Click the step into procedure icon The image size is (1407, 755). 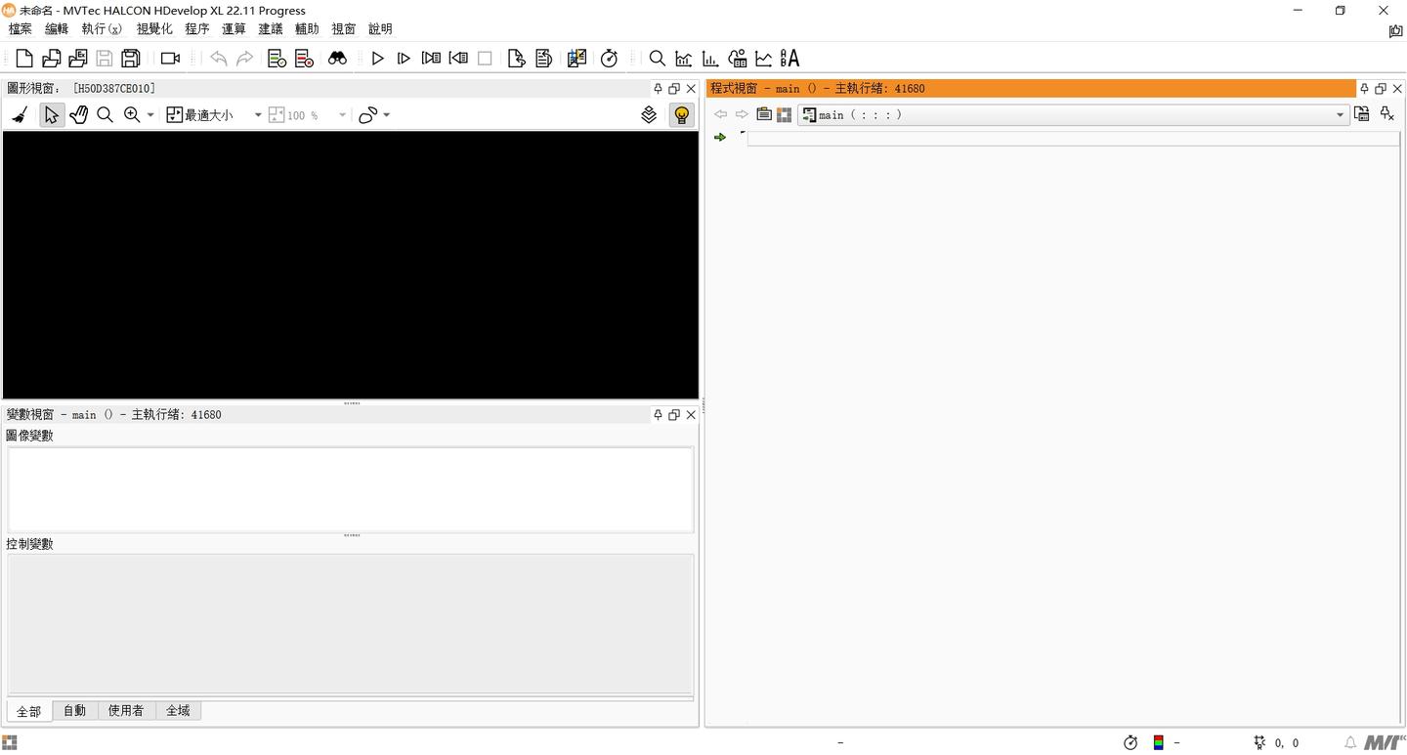517,59
